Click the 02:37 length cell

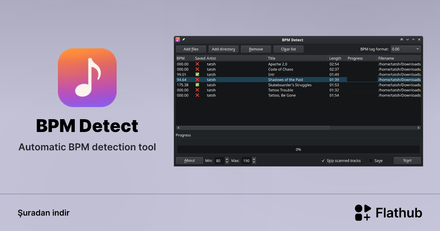[334, 69]
